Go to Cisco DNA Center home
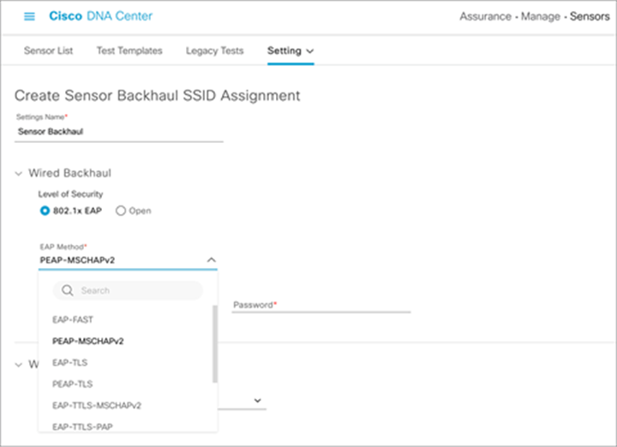 (101, 16)
